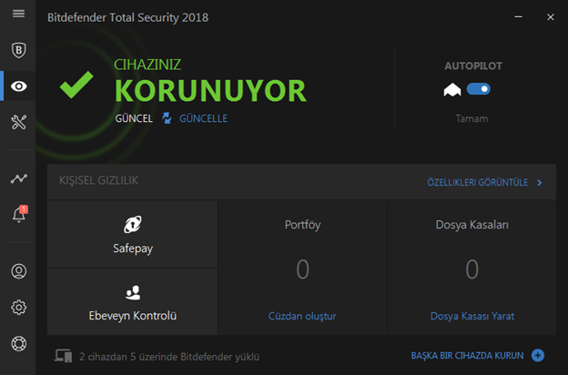The height and width of the screenshot is (375, 568).
Task: Open the Safepay tile
Action: pyautogui.click(x=133, y=234)
